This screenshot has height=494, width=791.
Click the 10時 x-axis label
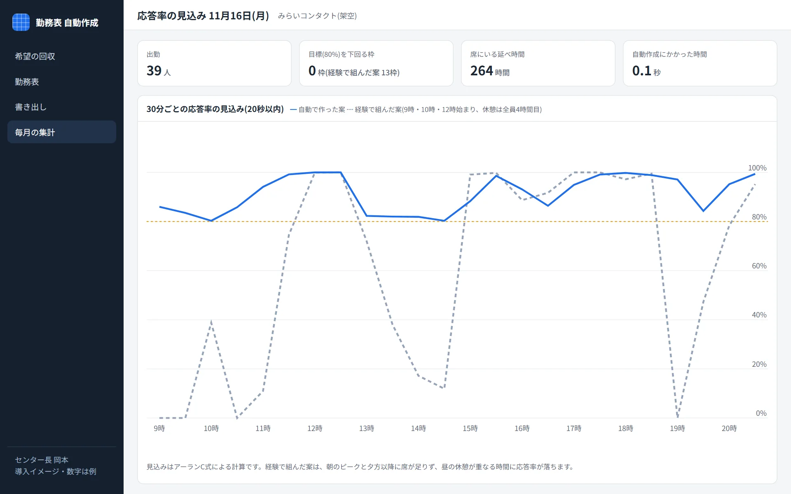(x=211, y=429)
